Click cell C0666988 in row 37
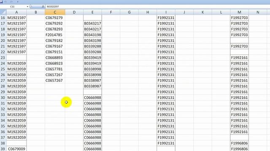 tap(92, 138)
